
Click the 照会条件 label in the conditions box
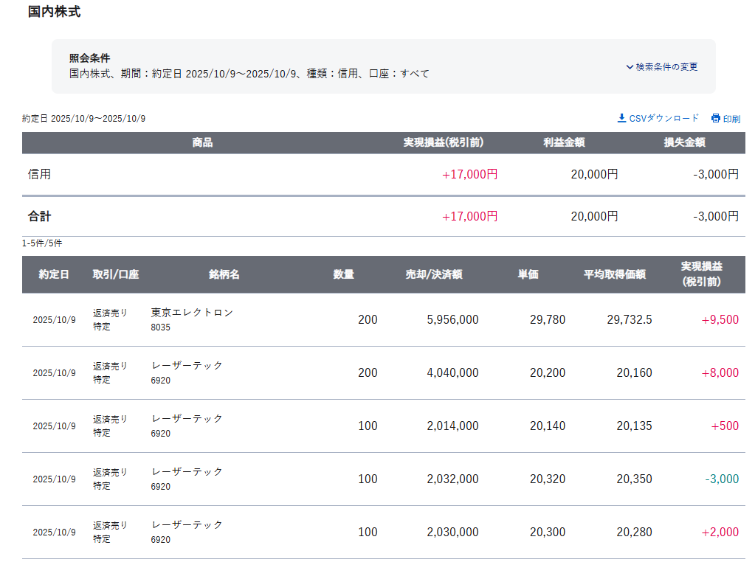tap(89, 58)
